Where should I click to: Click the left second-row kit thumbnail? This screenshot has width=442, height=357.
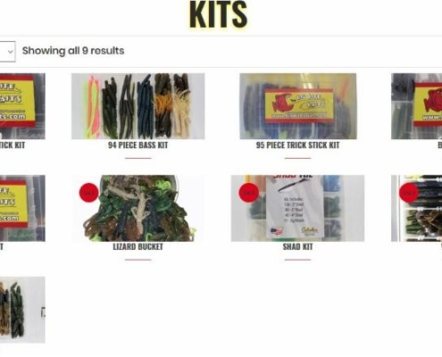click(x=22, y=208)
